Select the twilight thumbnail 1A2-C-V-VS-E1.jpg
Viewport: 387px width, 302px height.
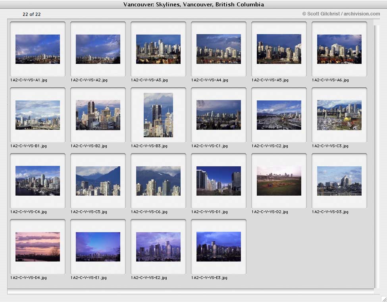click(98, 247)
